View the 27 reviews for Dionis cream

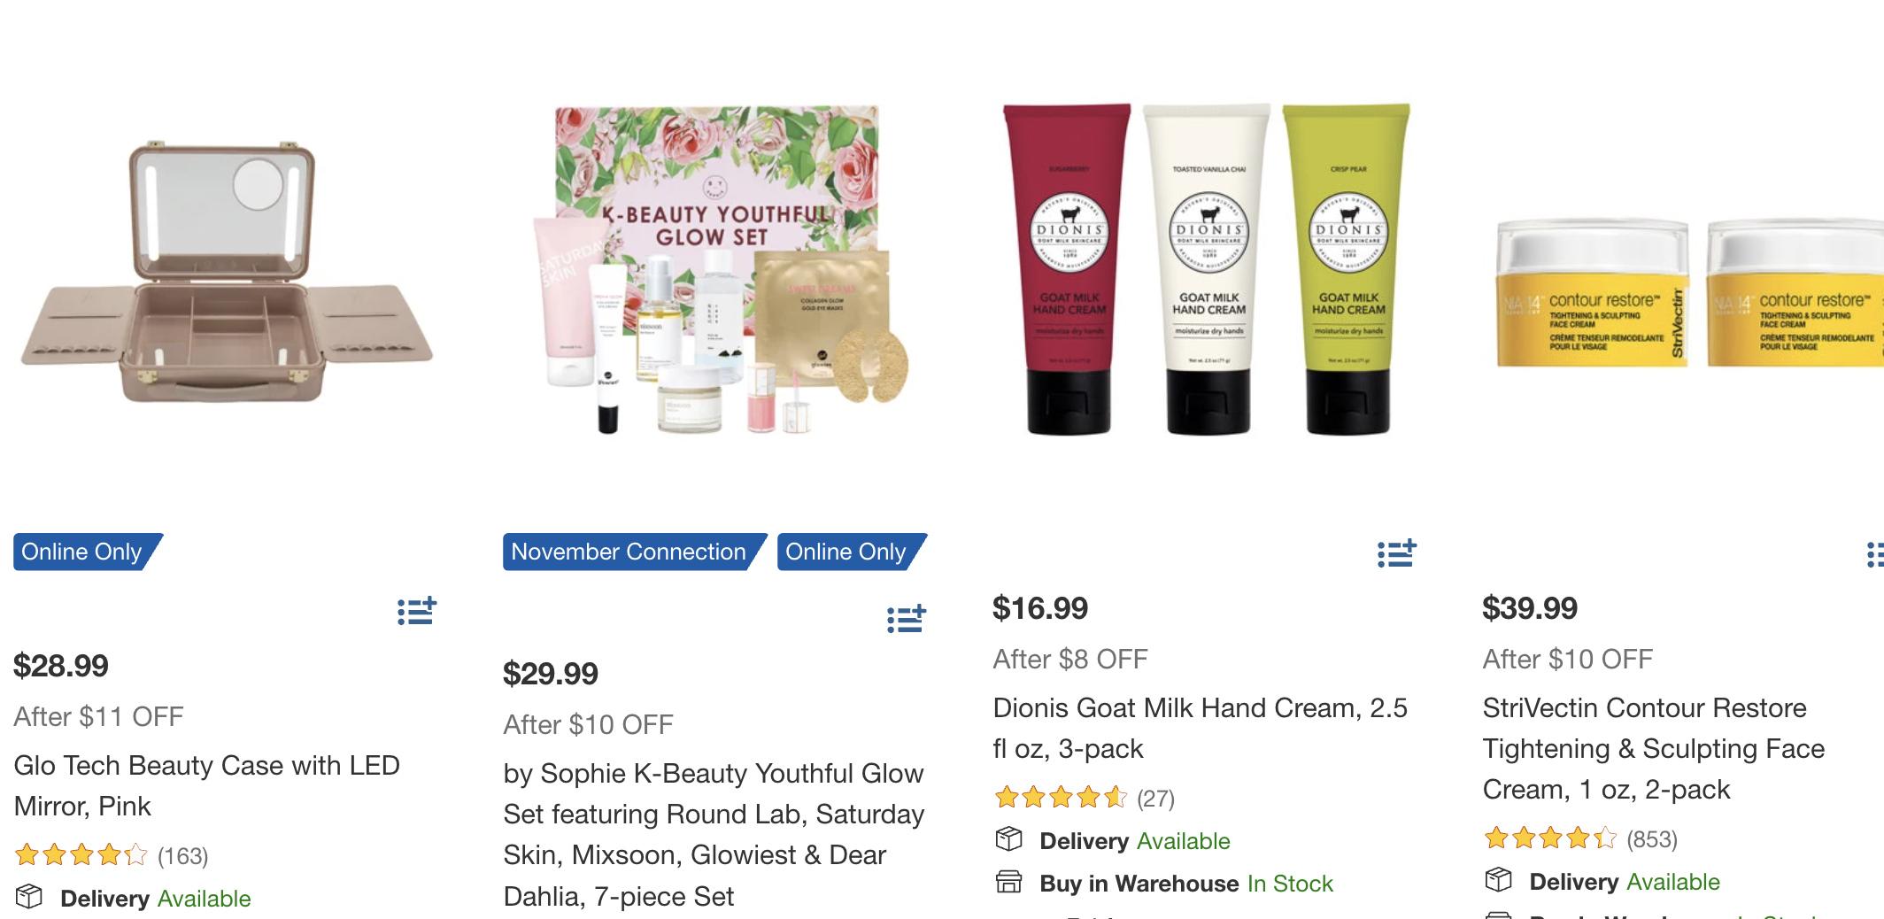tap(1084, 798)
